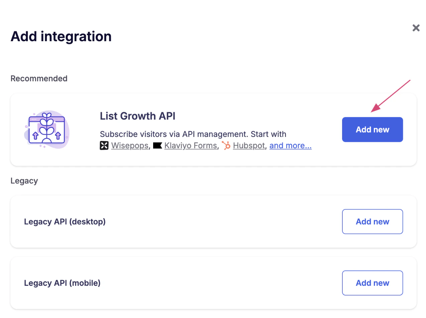Screen dimensions: 426x318
Task: Click the 'Add integration' dialog title
Action: [61, 36]
